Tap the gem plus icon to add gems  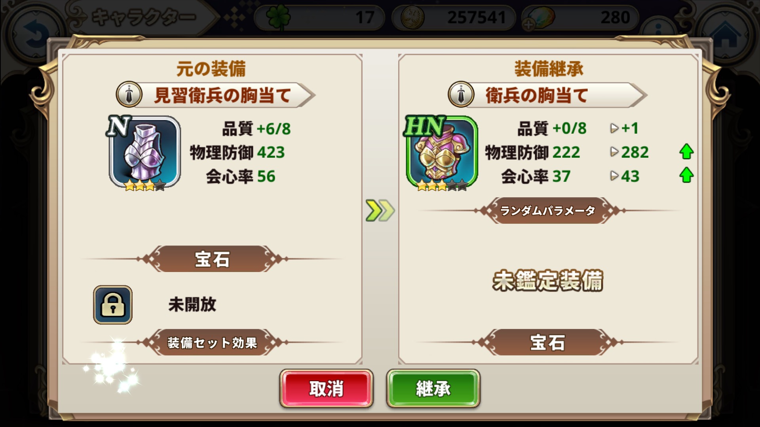coord(528,25)
